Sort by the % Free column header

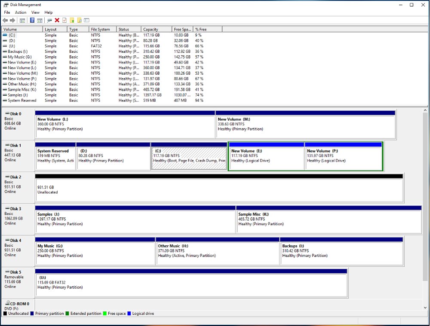[208, 29]
